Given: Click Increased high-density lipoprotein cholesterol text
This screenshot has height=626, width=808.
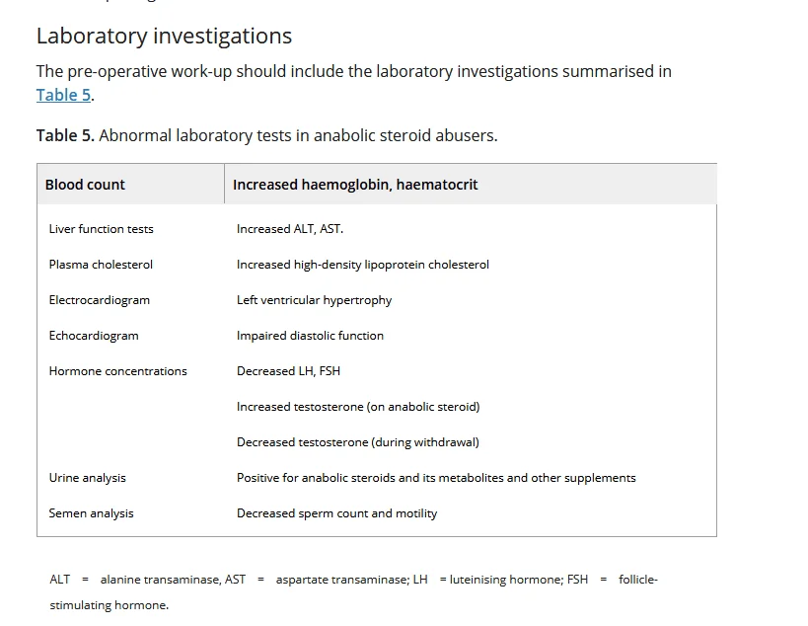Looking at the screenshot, I should (x=362, y=265).
